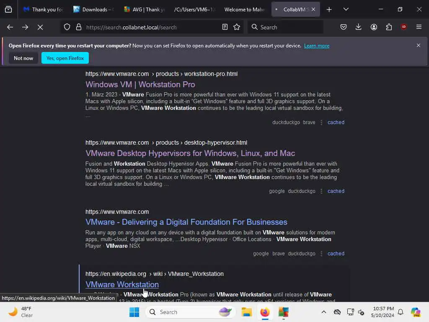
Task: Open clock and calendar 10:57 PM
Action: coord(382,312)
